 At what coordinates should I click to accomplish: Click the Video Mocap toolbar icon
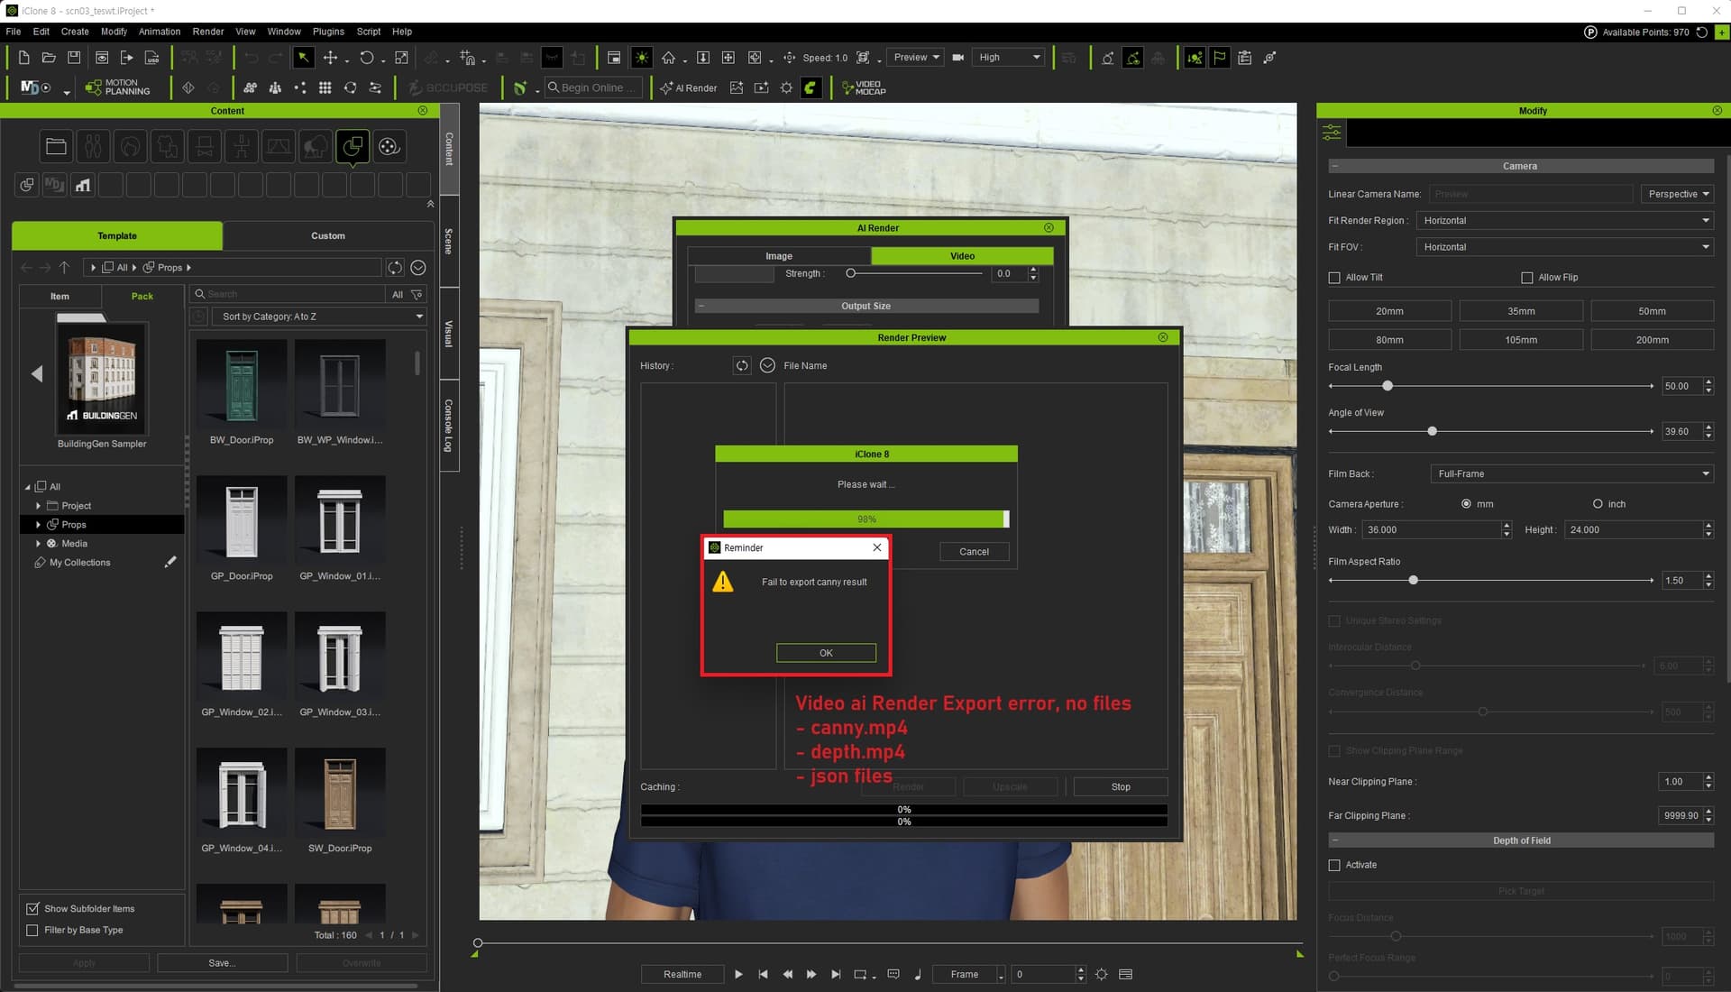coord(864,87)
